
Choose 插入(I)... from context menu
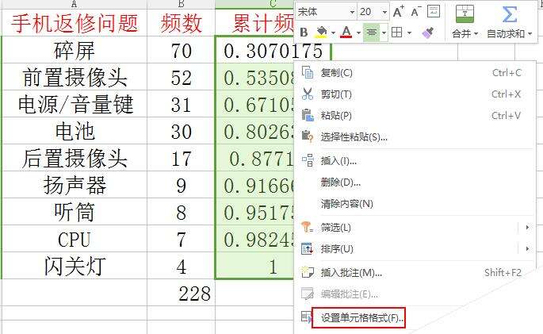(415, 160)
